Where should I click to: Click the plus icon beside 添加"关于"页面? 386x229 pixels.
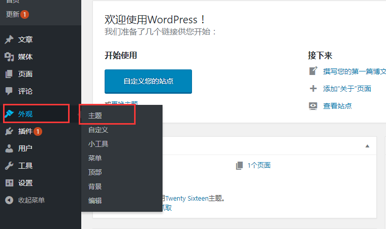(x=313, y=88)
